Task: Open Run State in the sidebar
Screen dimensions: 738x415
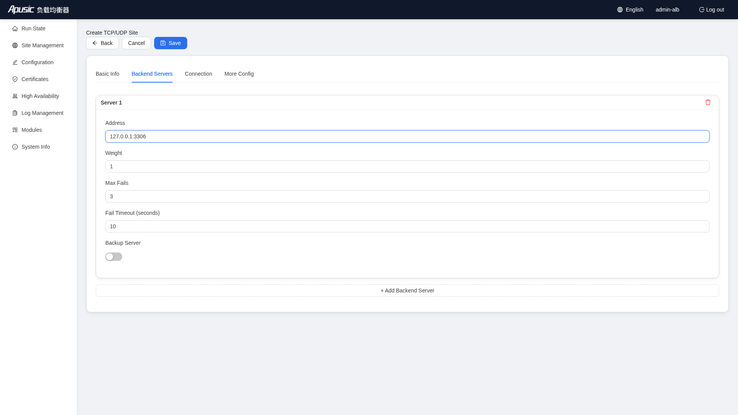Action: [38, 28]
